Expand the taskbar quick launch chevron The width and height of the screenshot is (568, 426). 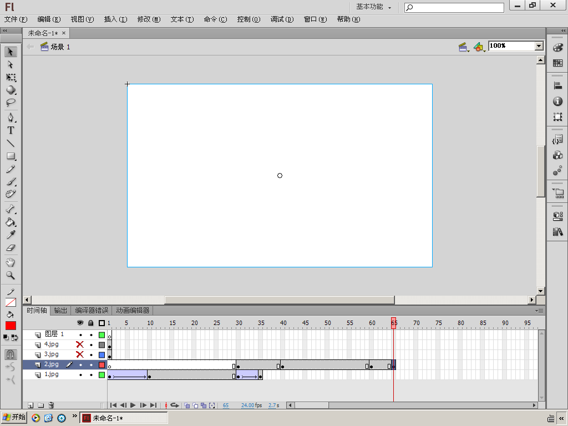75,416
